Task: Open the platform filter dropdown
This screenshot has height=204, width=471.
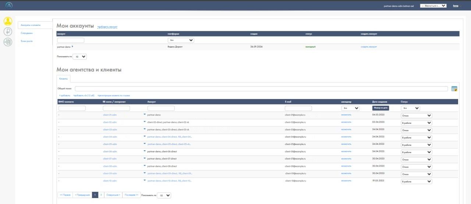Action: [x=181, y=40]
